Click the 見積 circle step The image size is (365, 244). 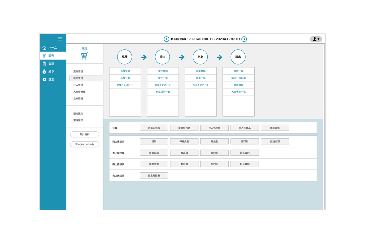tap(125, 57)
